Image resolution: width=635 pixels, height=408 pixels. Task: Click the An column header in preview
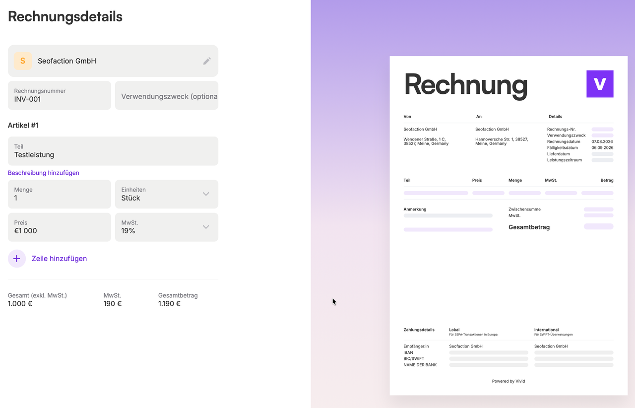point(479,117)
